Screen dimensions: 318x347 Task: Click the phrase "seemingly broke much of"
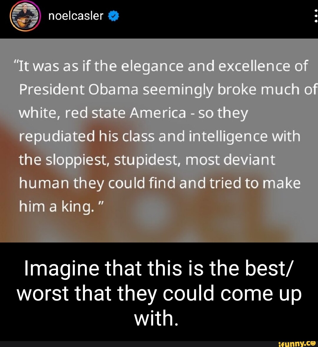230,89
